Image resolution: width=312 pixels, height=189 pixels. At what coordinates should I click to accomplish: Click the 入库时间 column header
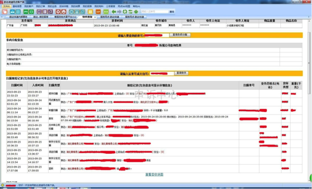[x=38, y=85]
